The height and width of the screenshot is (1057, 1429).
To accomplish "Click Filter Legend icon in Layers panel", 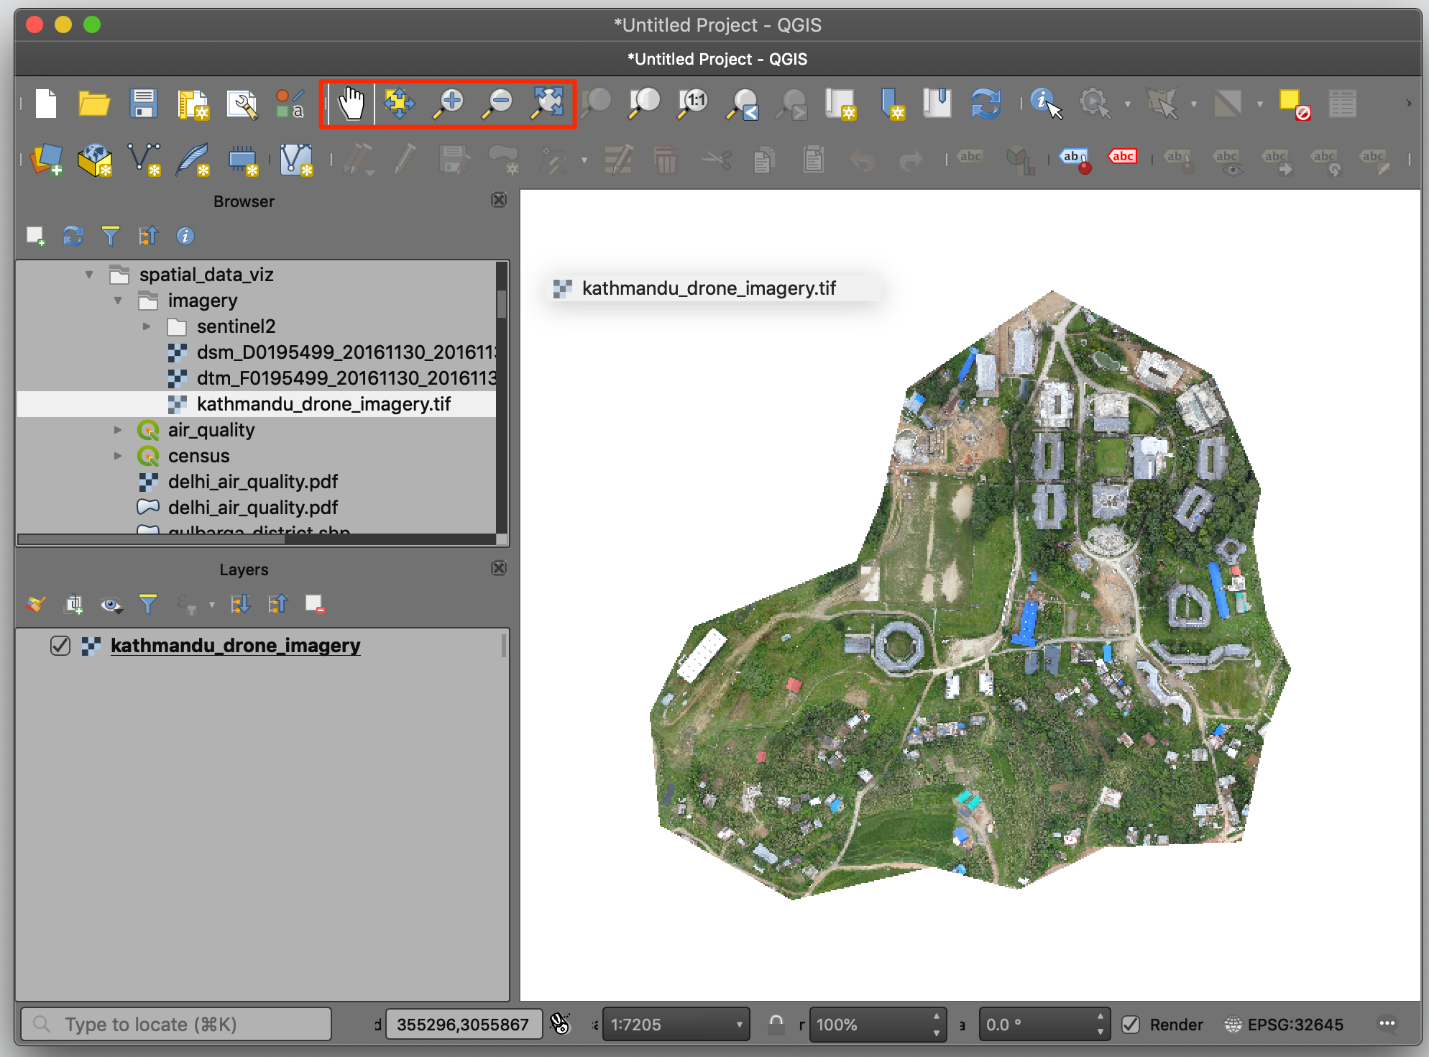I will point(148,604).
